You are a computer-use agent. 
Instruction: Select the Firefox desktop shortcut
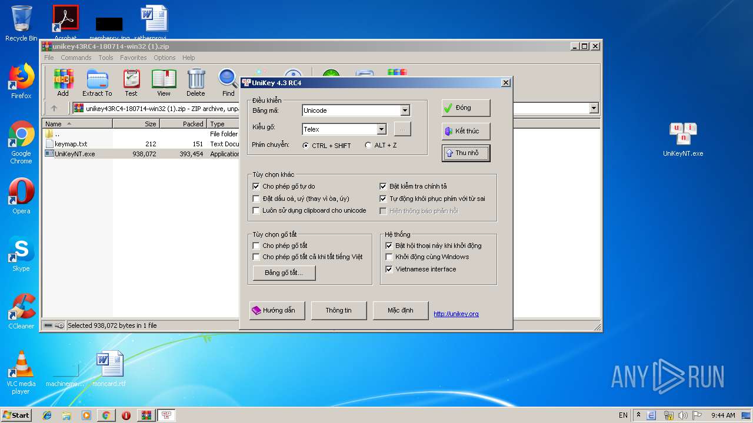point(21,81)
